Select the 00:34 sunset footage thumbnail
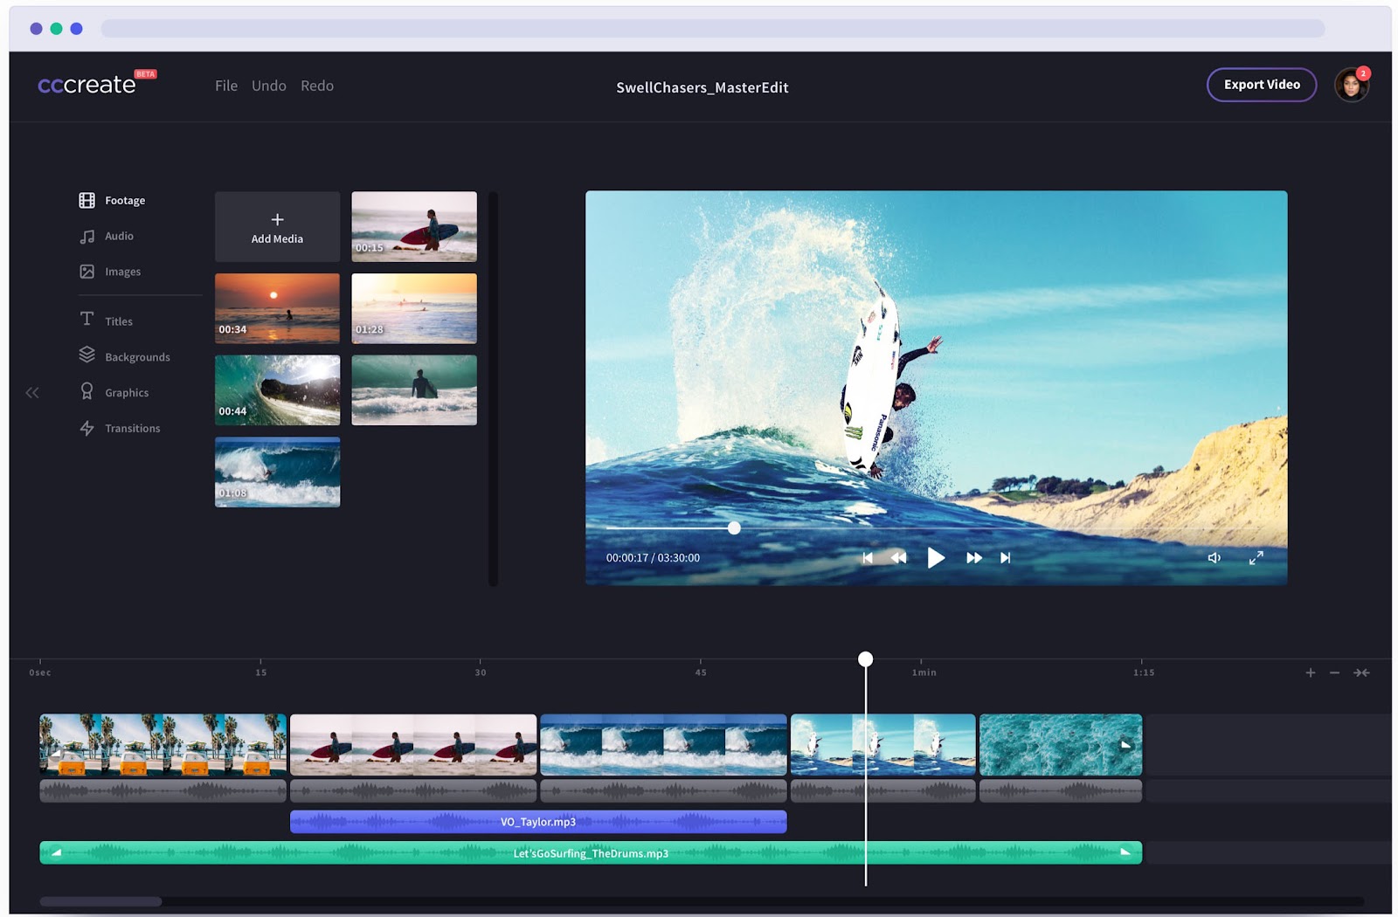Image resolution: width=1398 pixels, height=917 pixels. (277, 308)
